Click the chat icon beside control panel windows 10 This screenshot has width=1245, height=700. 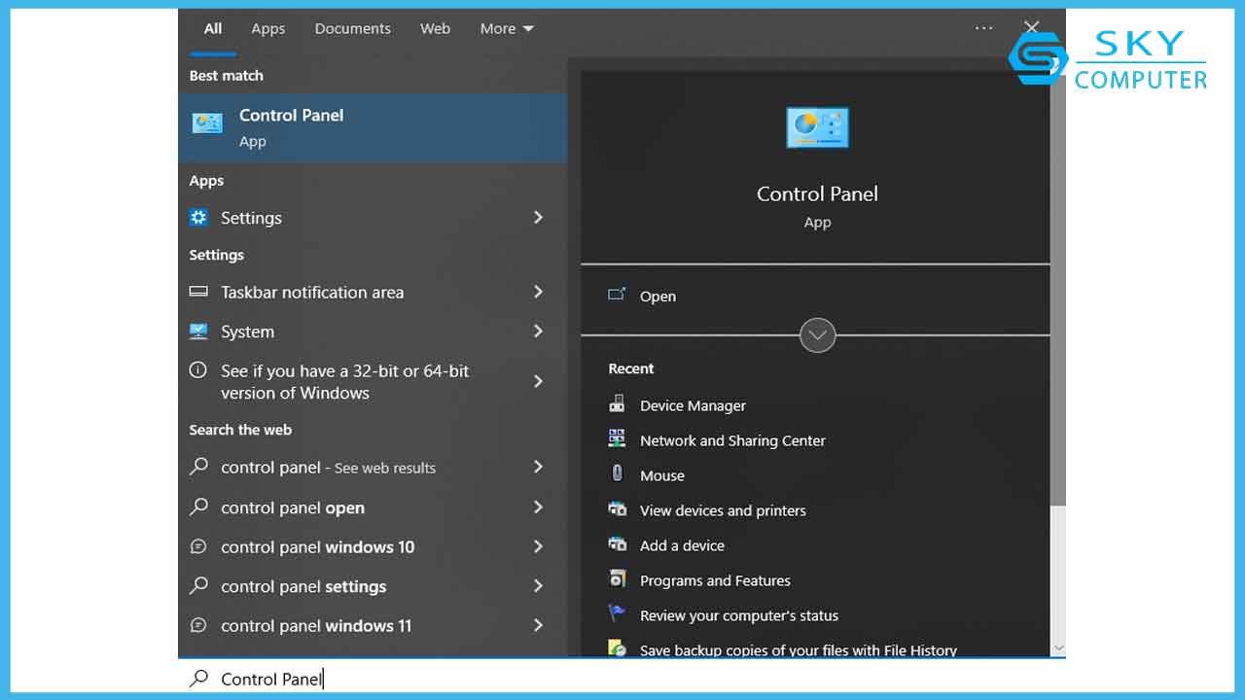point(198,547)
